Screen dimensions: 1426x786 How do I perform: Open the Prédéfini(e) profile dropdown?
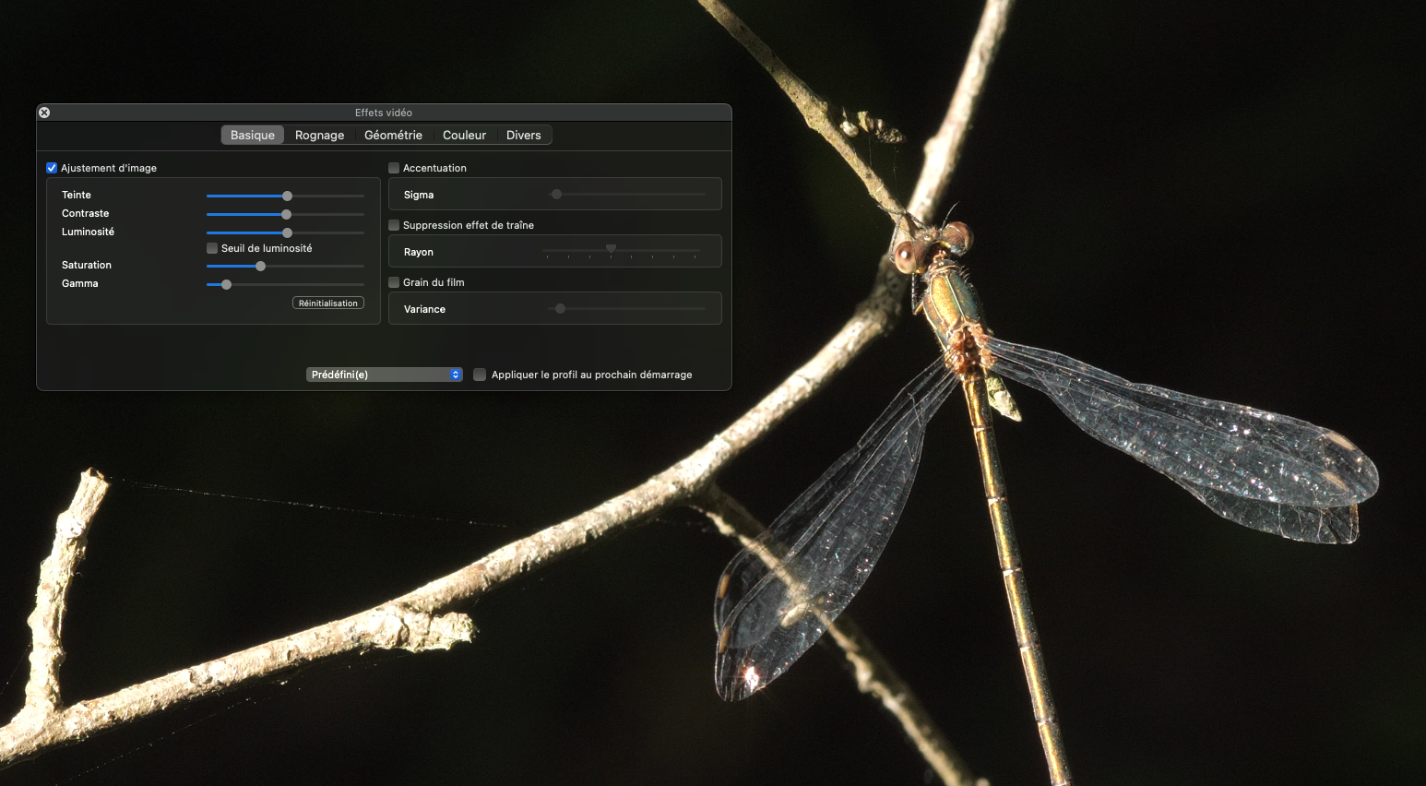384,375
